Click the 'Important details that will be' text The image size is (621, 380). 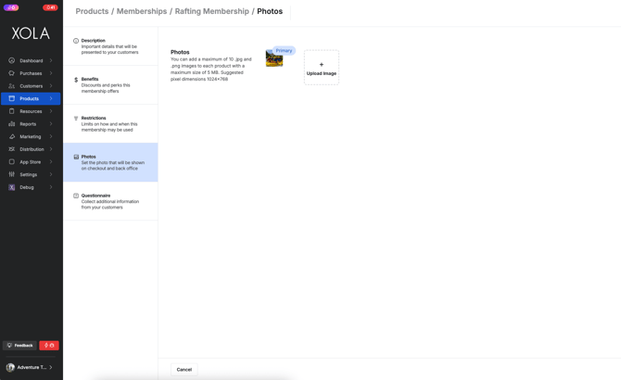[109, 46]
